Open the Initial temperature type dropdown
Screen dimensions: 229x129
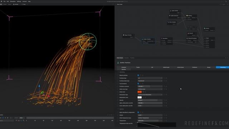[150, 118]
